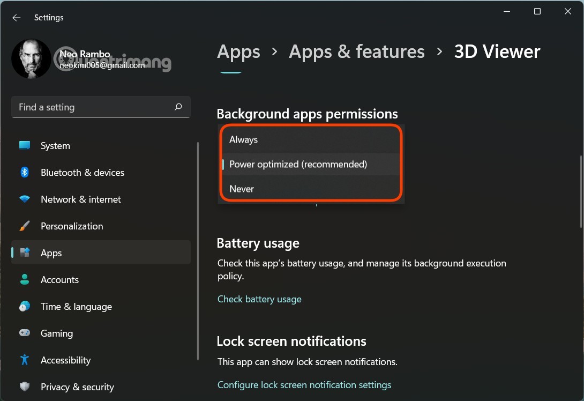Open Configure lock screen notification settings
This screenshot has height=401, width=584.
pyautogui.click(x=304, y=385)
